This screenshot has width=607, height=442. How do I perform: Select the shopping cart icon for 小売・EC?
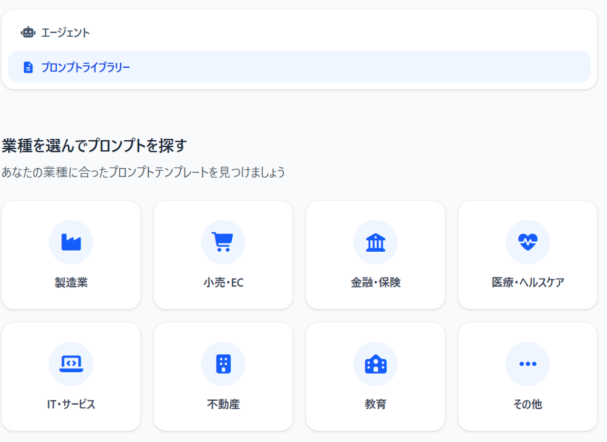(224, 242)
